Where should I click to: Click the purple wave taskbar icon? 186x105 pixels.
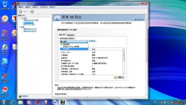pyautogui.click(x=54, y=102)
